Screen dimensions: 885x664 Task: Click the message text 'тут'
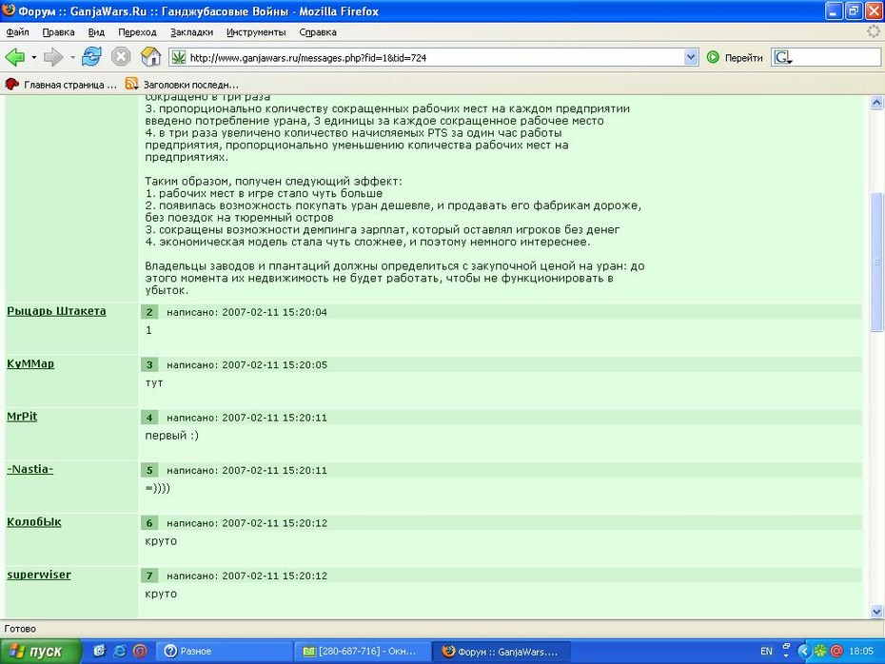click(154, 383)
